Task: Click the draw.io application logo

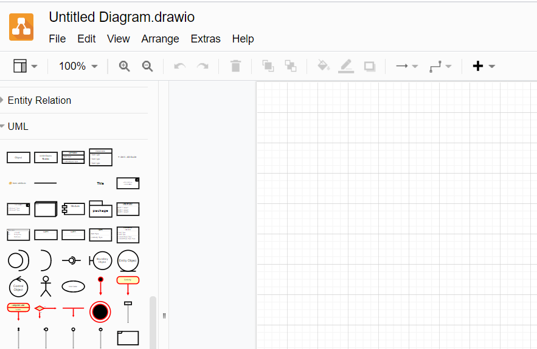Action: tap(21, 27)
